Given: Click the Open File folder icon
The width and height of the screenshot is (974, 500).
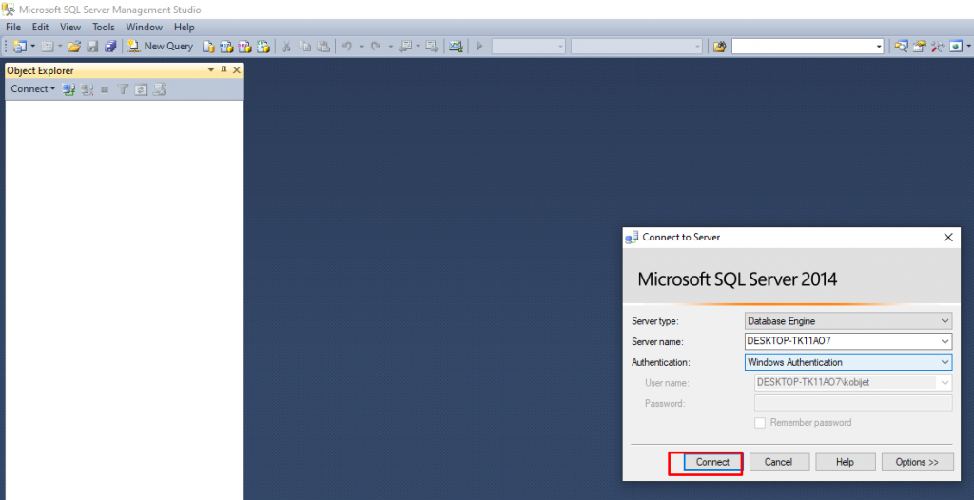Looking at the screenshot, I should (x=74, y=46).
